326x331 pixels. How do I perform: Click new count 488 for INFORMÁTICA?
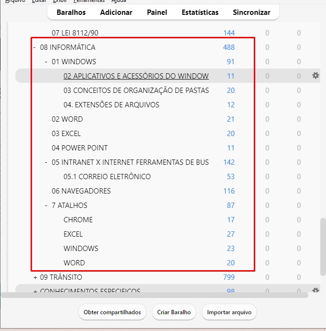point(228,47)
